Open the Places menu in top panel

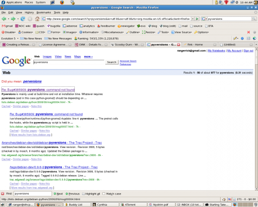pyautogui.click(x=29, y=2)
